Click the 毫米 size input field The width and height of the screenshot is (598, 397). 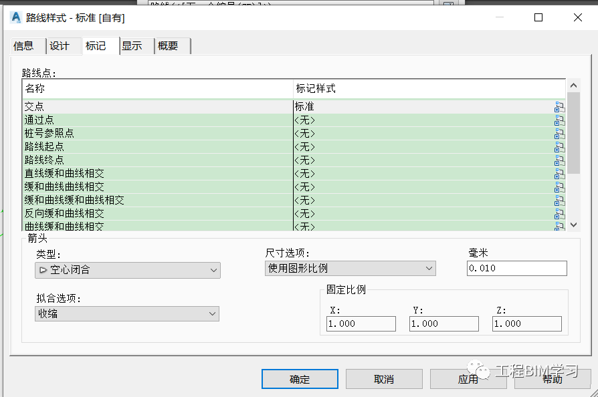(517, 268)
